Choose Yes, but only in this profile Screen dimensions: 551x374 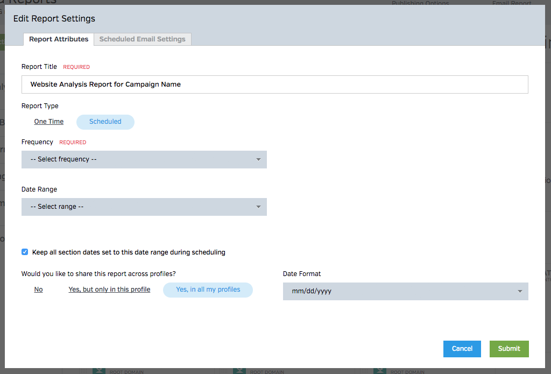click(x=109, y=290)
